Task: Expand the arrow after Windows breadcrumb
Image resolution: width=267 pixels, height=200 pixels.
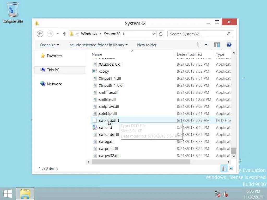Action: (x=100, y=34)
